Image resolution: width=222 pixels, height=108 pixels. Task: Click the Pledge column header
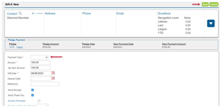[13, 44]
